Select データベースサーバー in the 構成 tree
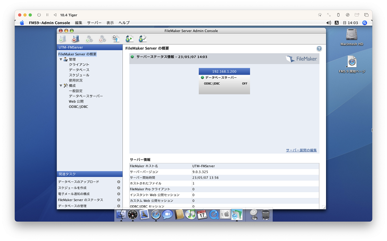This screenshot has width=387, height=241. tap(86, 96)
